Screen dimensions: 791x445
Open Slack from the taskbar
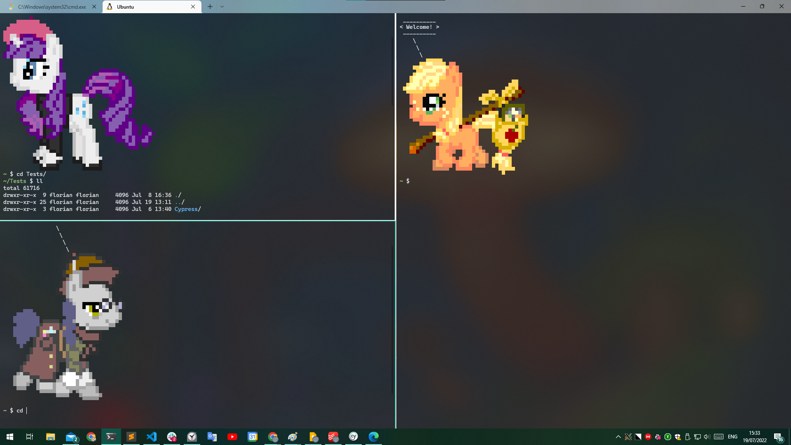[172, 437]
